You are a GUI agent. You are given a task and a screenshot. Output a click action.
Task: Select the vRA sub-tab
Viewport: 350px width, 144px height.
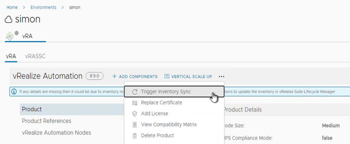click(x=11, y=56)
